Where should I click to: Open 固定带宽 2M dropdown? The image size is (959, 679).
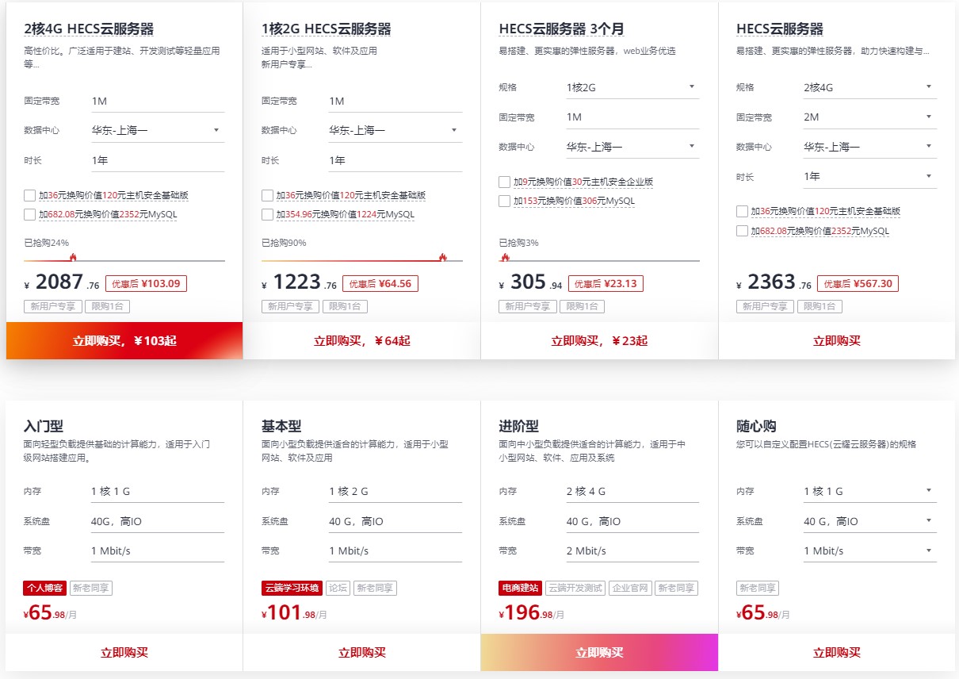(x=869, y=117)
